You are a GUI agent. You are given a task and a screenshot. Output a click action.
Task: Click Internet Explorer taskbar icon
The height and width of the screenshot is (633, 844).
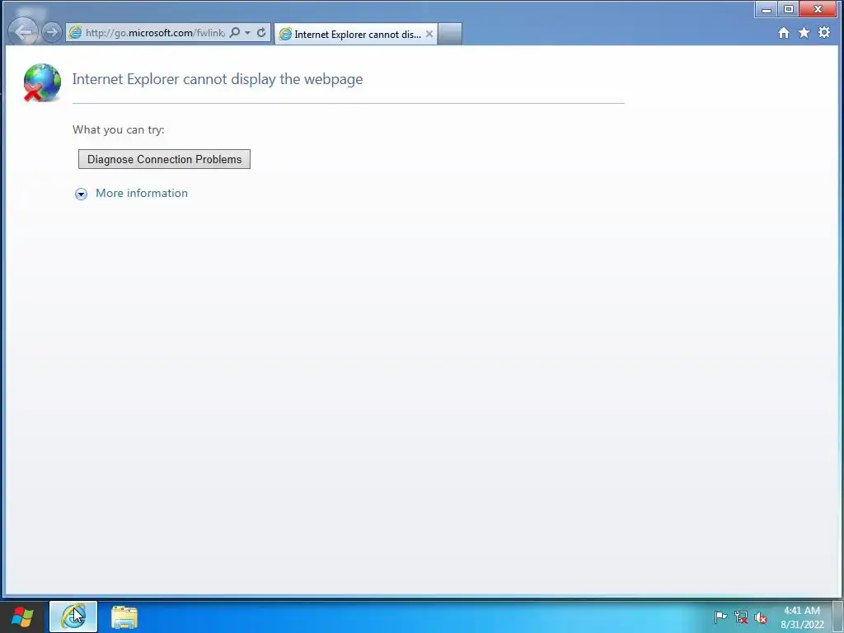point(73,617)
